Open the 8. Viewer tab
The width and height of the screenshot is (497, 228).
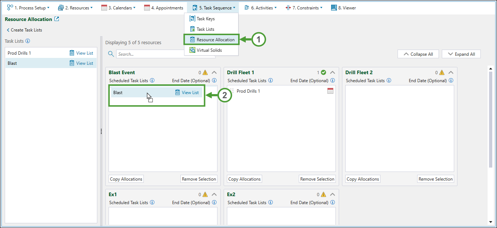343,8
